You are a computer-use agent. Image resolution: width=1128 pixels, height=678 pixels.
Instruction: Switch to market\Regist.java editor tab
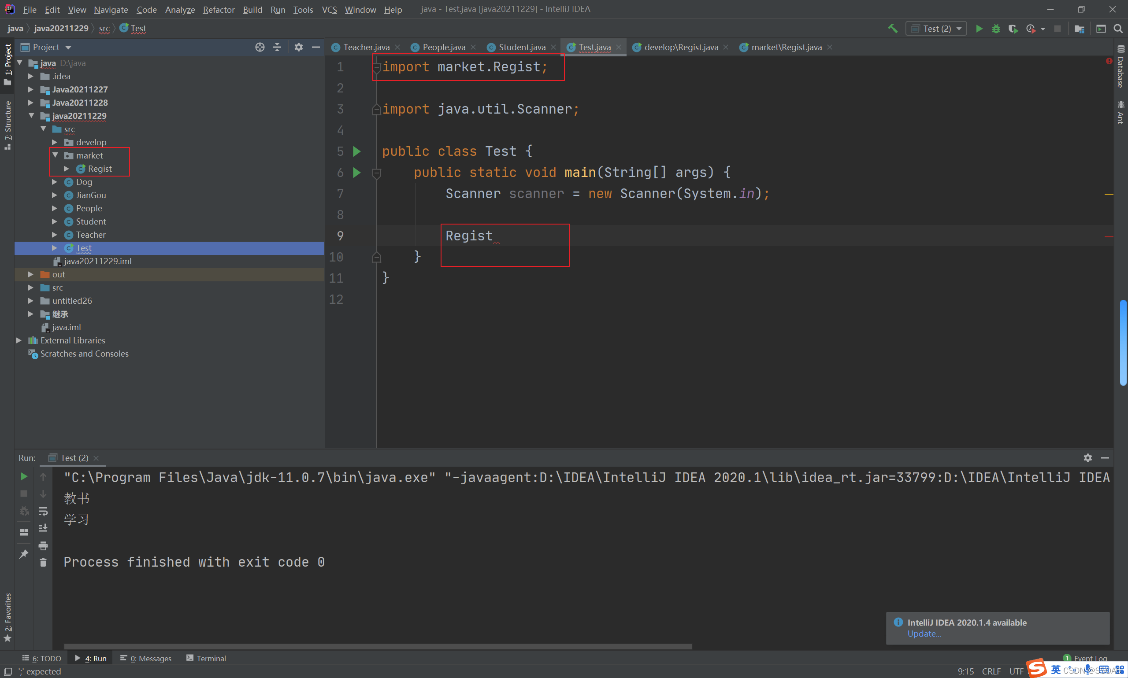786,47
